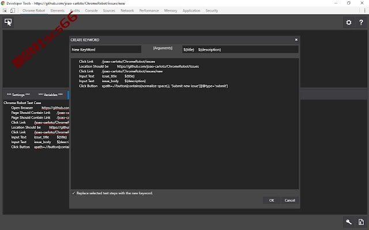Click Location Should be step in dialog

139,67
